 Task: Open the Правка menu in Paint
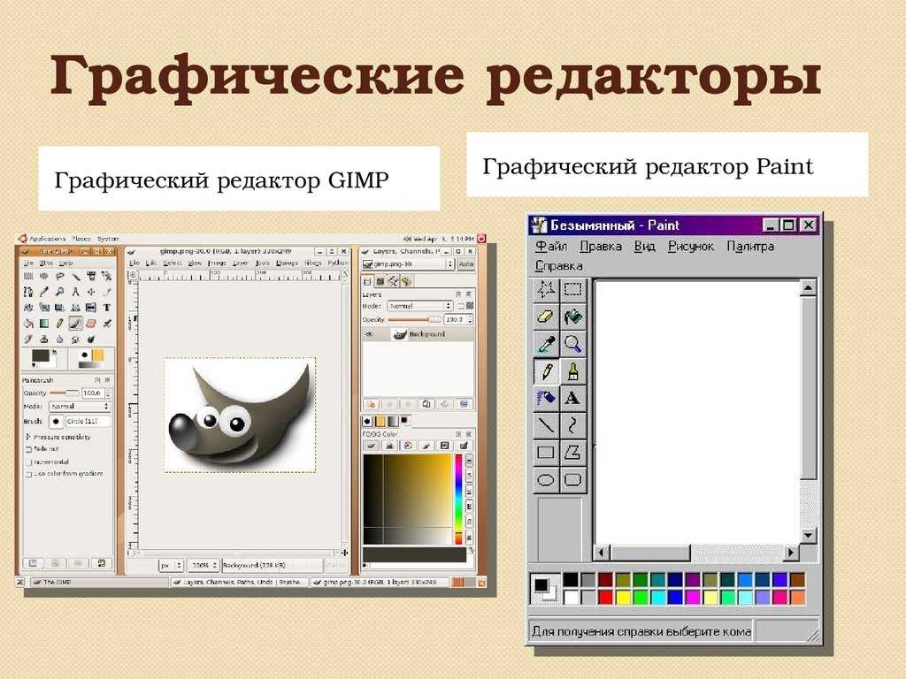pyautogui.click(x=601, y=246)
